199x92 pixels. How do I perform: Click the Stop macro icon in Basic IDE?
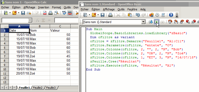pos(162,22)
